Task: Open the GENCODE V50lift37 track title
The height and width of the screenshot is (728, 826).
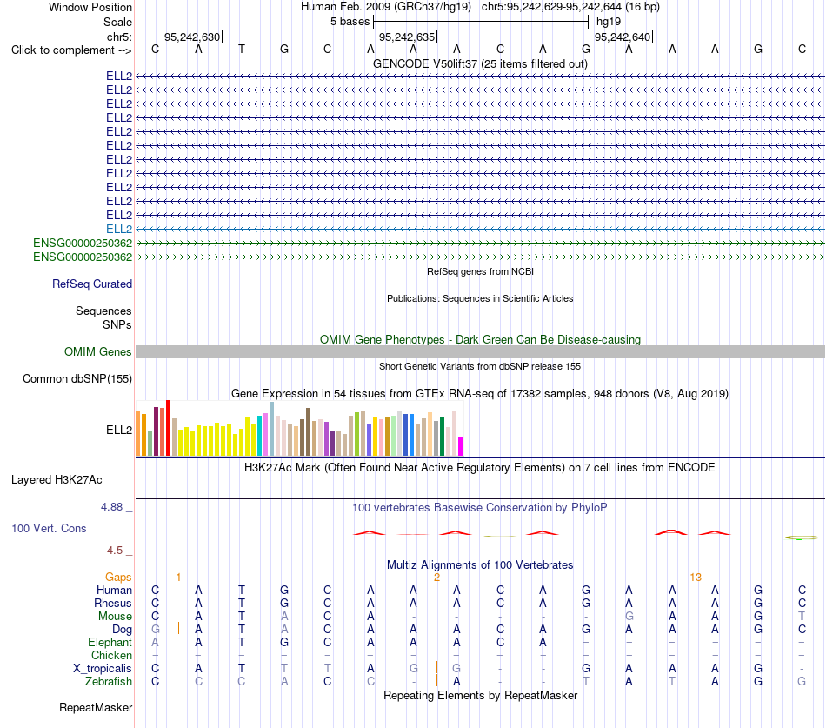Action: pyautogui.click(x=480, y=63)
